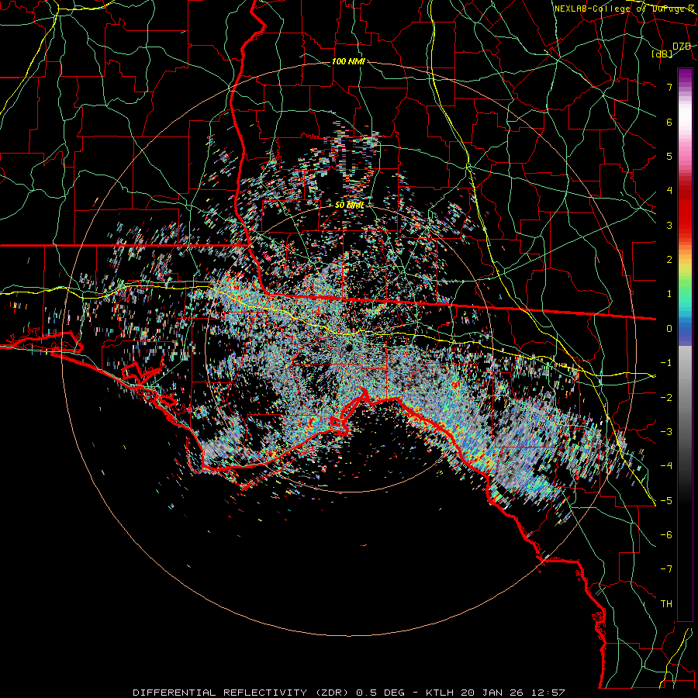This screenshot has height=698, width=698.
Task: Click "0.5 DEG" in the bottom caption
Action: click(x=380, y=693)
